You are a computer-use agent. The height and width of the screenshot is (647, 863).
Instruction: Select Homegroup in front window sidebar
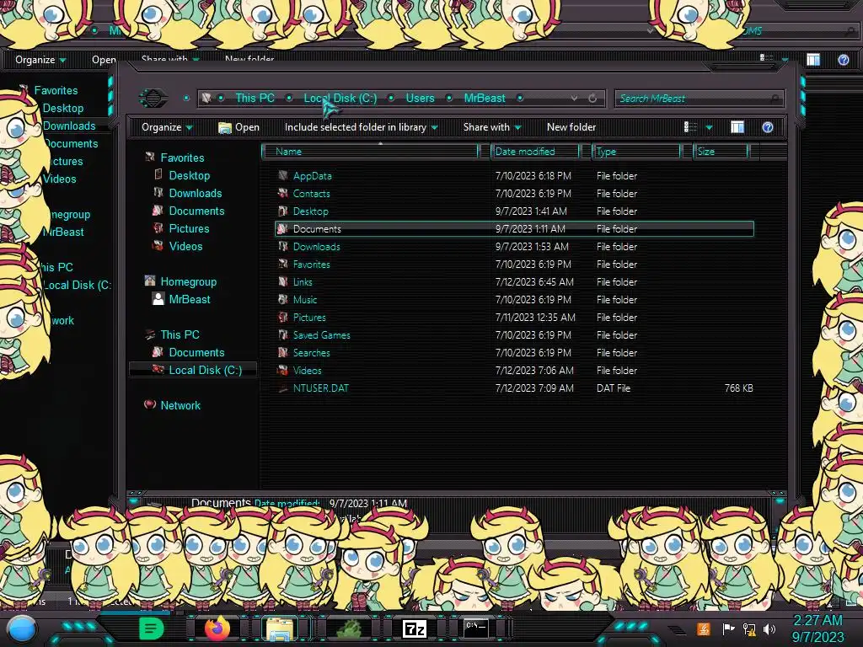tap(188, 281)
